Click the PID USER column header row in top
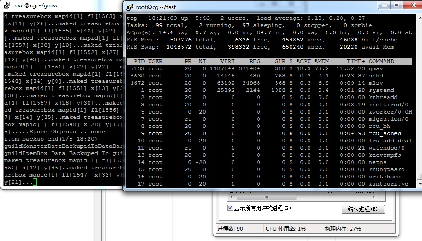Viewport: 422px width, 241px height. pos(269,61)
